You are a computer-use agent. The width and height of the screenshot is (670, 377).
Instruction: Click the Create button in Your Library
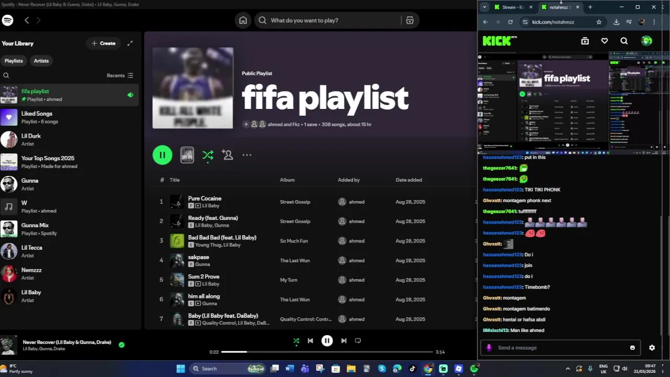click(x=103, y=43)
